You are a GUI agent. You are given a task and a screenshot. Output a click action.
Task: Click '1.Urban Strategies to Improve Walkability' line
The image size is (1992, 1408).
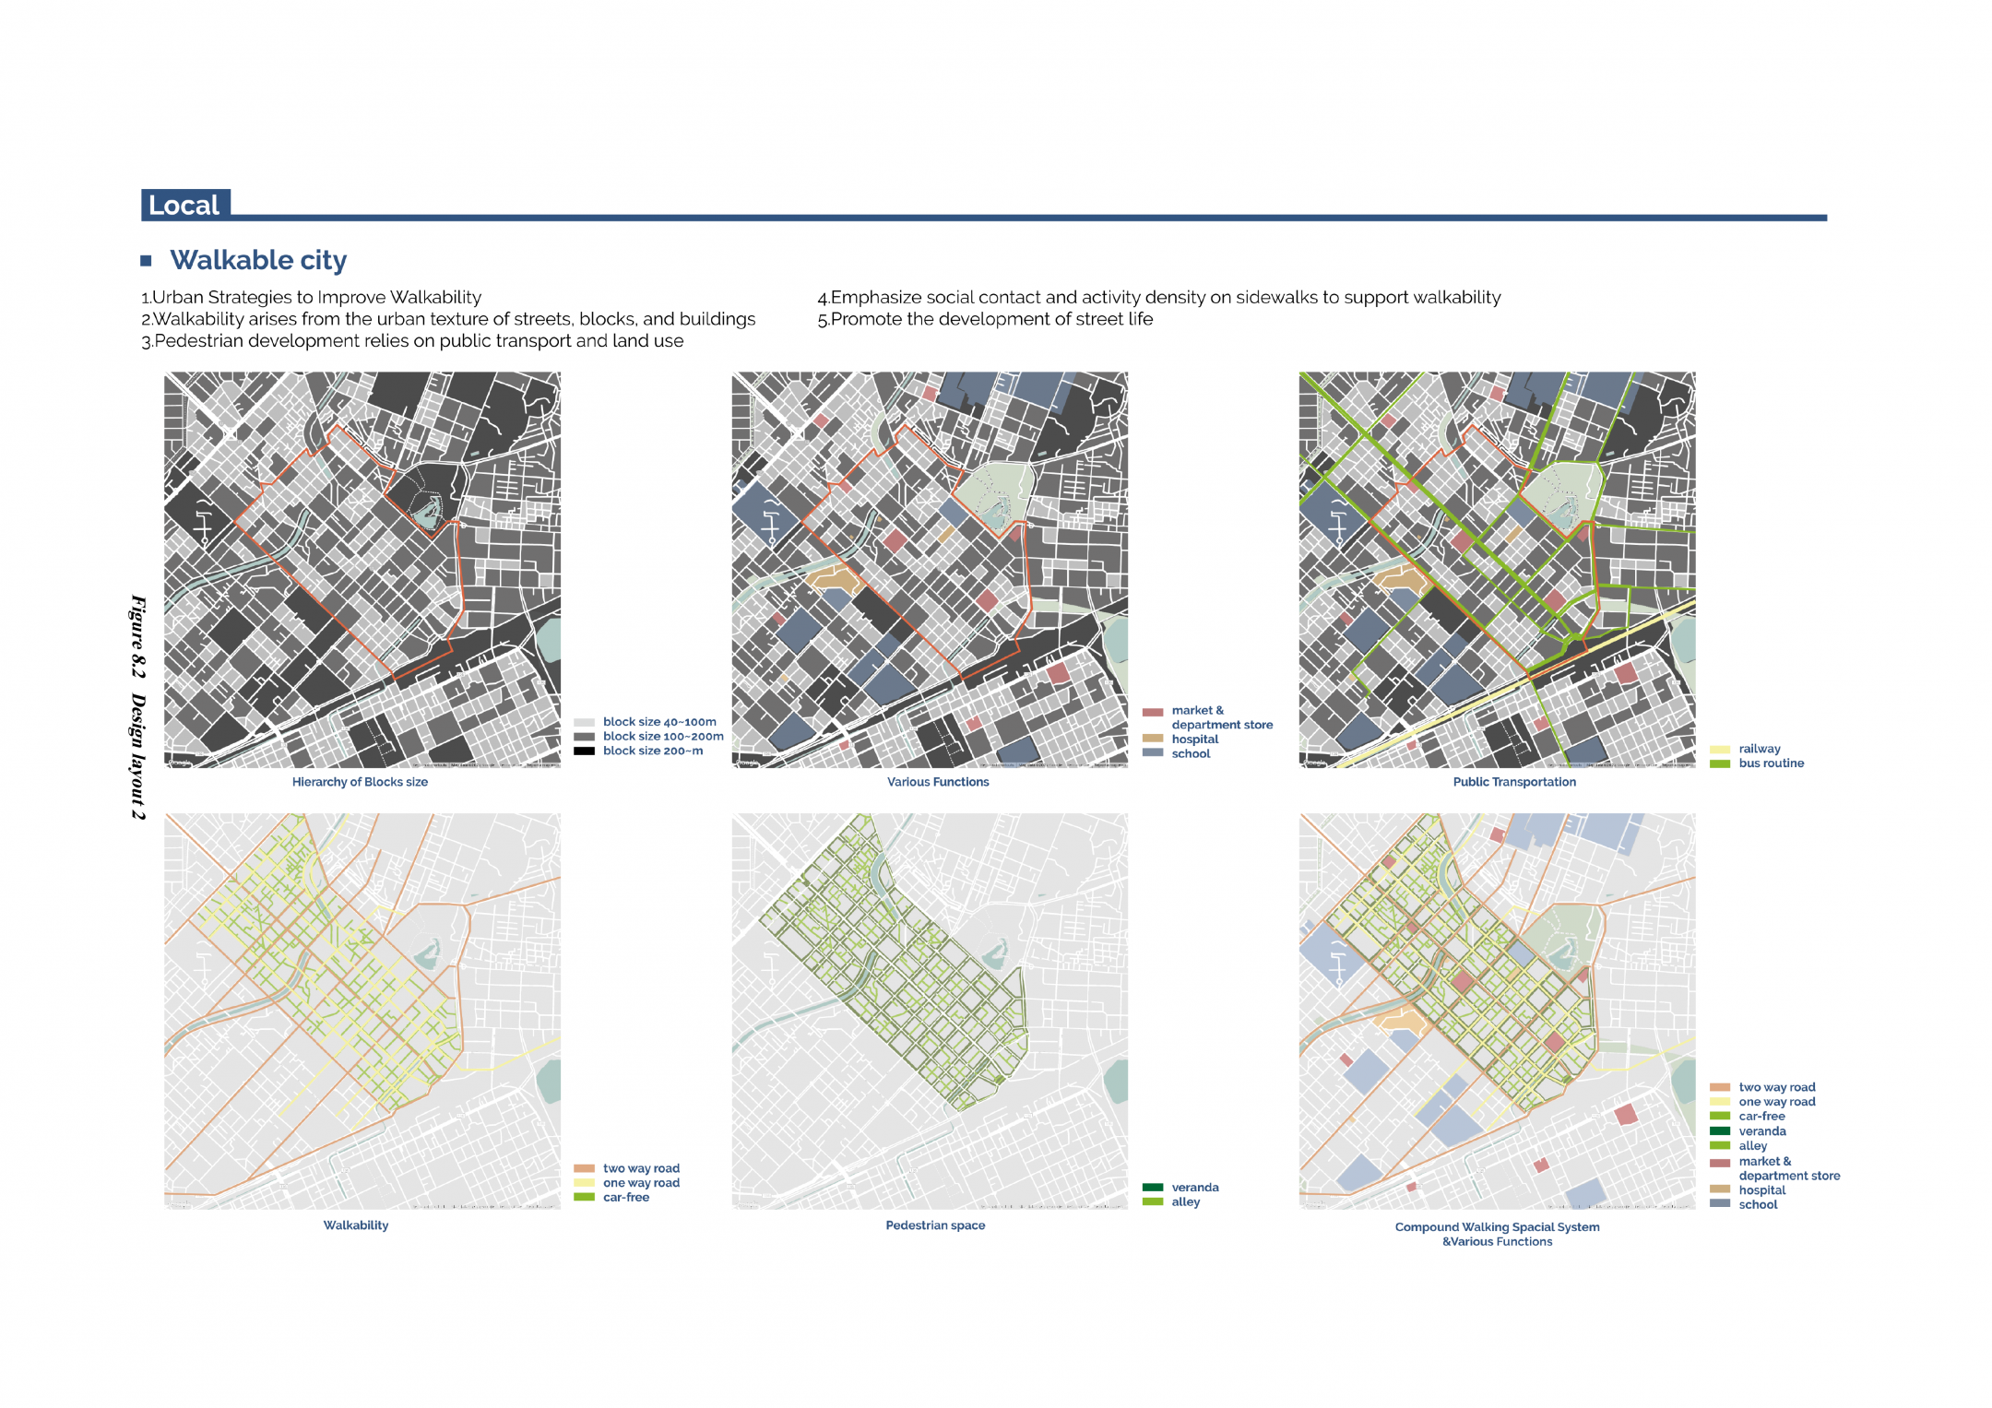(x=311, y=297)
